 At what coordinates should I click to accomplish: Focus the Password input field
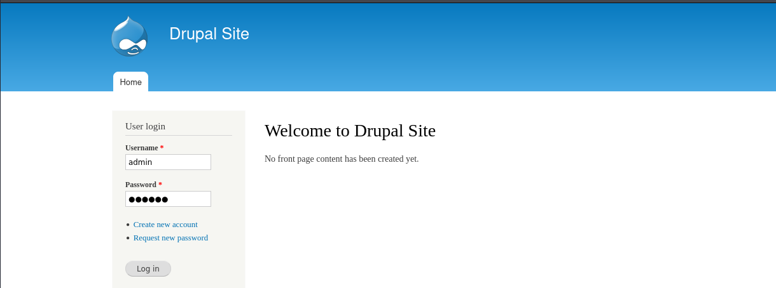tap(168, 199)
